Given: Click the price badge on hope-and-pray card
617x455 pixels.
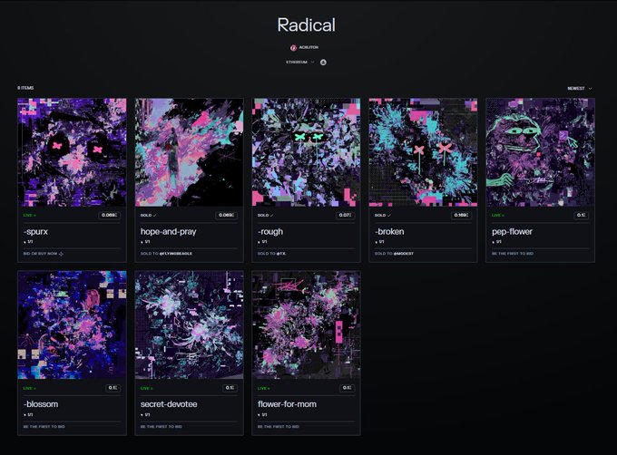Looking at the screenshot, I should [x=226, y=215].
